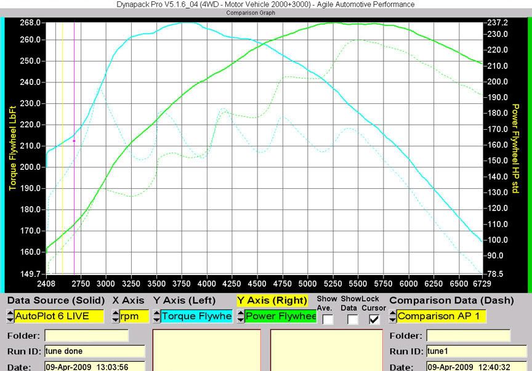Click the Y Axis (Right) highlighted label

pyautogui.click(x=272, y=300)
